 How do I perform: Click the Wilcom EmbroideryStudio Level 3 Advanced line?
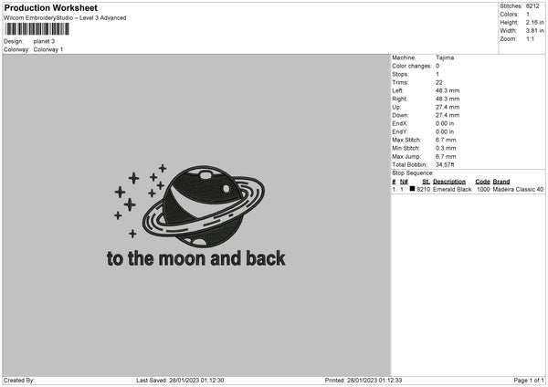(x=65, y=18)
